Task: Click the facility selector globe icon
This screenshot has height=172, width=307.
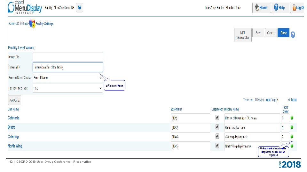Action: [x=80, y=8]
